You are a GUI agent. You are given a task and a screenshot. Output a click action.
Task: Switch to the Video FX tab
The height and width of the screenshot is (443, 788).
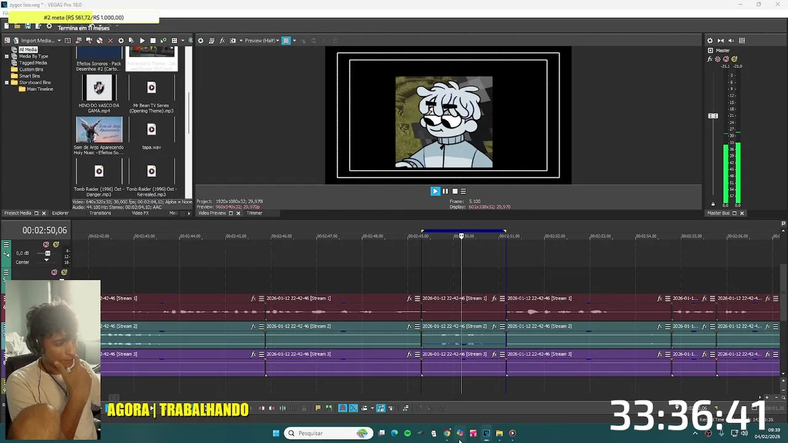coord(140,214)
